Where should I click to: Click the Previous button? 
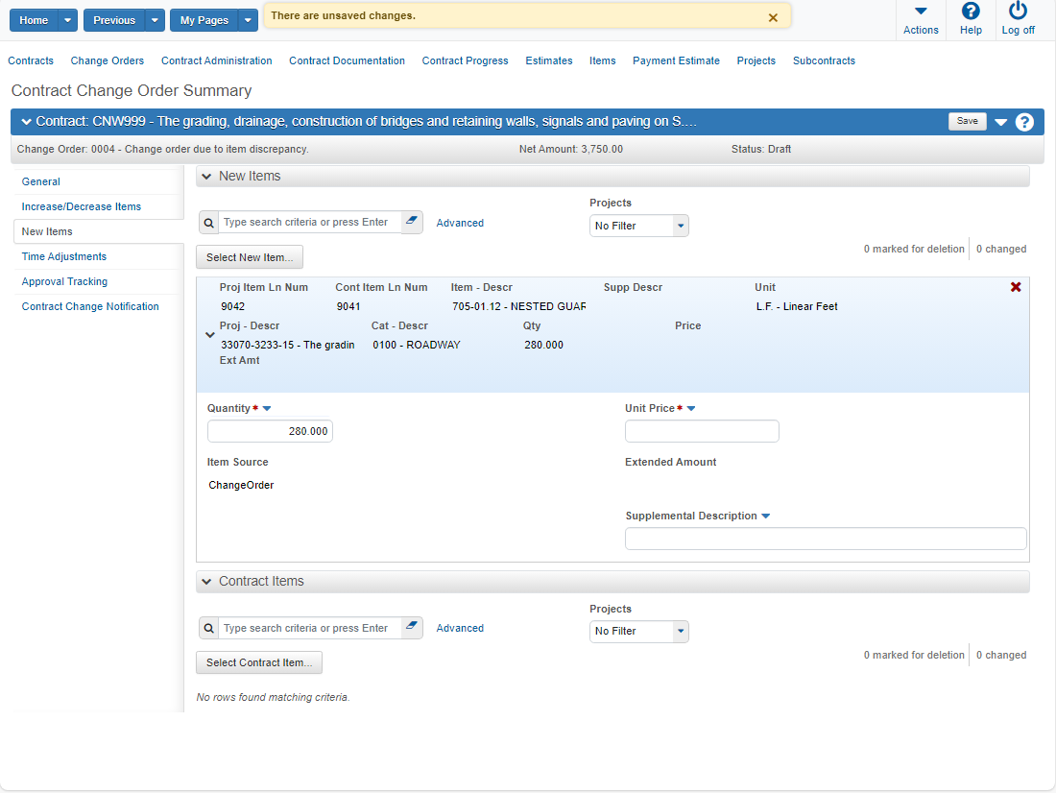[x=114, y=20]
